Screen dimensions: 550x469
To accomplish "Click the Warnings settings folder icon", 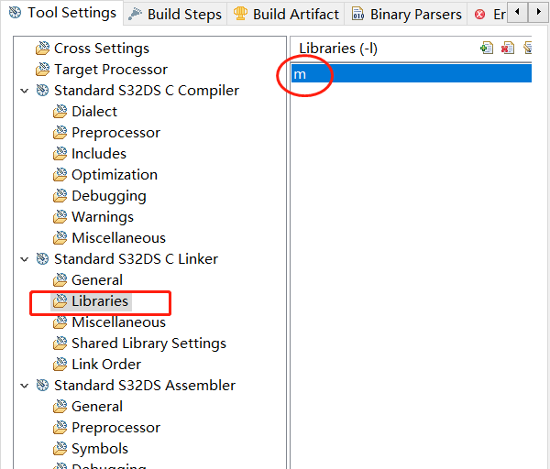I will coord(60,217).
